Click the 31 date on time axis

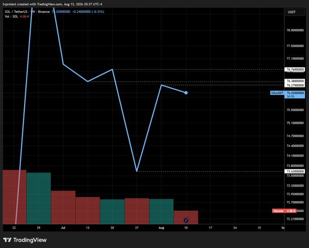tap(259, 228)
